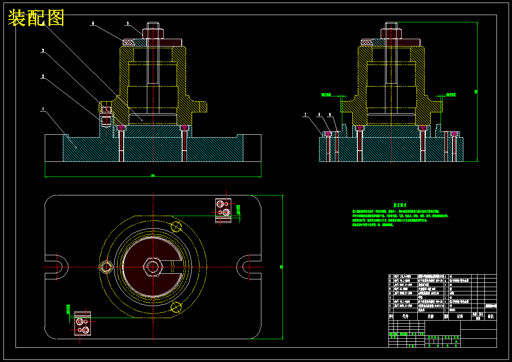
Task: Select the cyan hatched base plate in front view
Action: (153, 149)
